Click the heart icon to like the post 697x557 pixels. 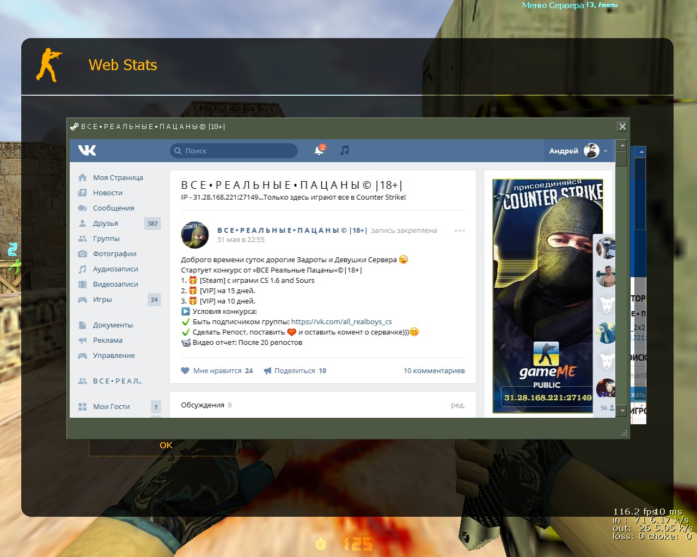click(185, 370)
